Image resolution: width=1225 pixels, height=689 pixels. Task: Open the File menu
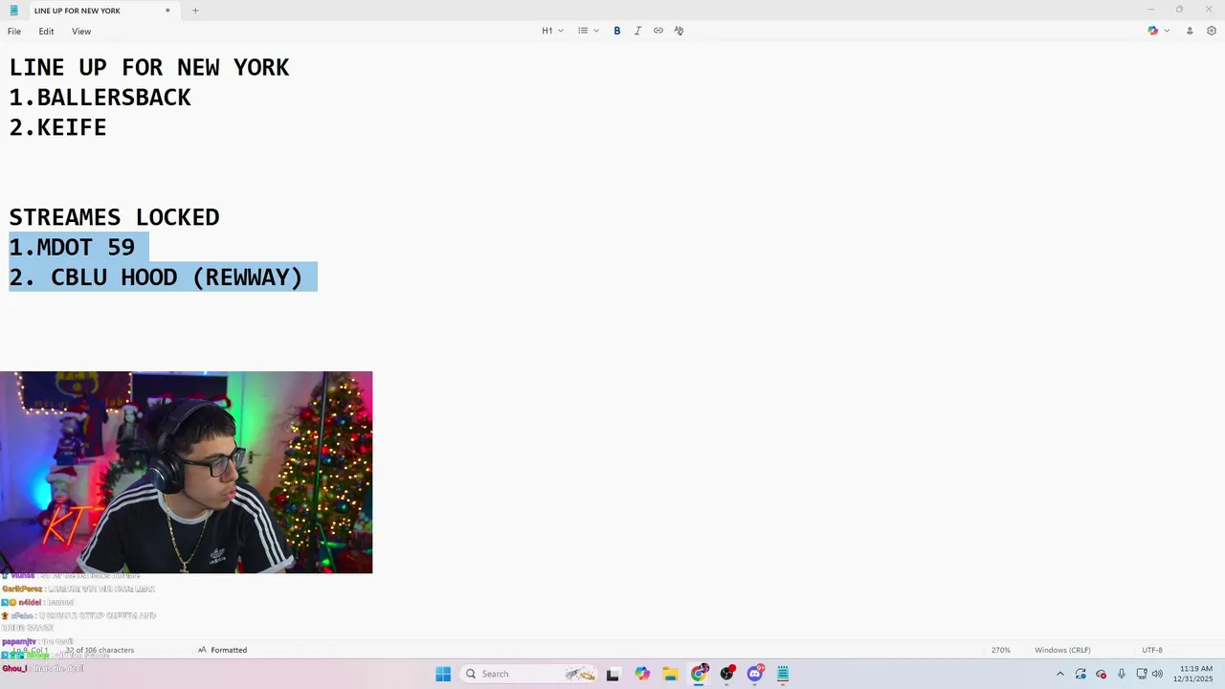click(x=14, y=32)
